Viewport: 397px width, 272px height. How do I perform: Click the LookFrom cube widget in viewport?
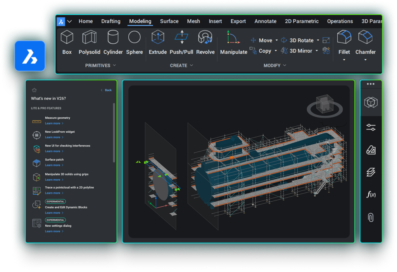[x=325, y=104]
